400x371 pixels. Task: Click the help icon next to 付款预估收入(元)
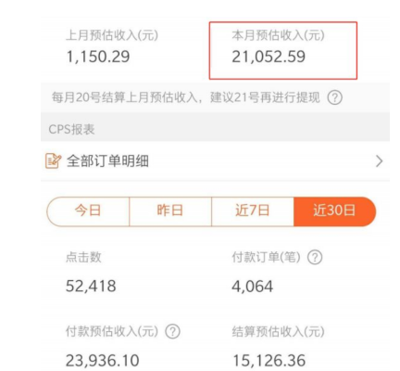(x=173, y=332)
